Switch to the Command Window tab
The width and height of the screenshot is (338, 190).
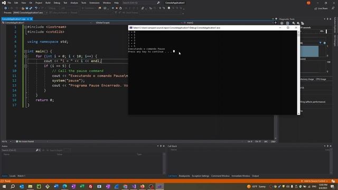click(220, 176)
